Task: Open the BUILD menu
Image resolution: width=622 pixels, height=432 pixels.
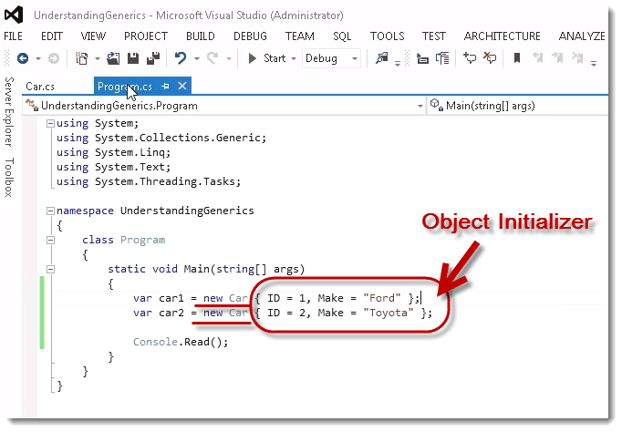Action: 201,36
